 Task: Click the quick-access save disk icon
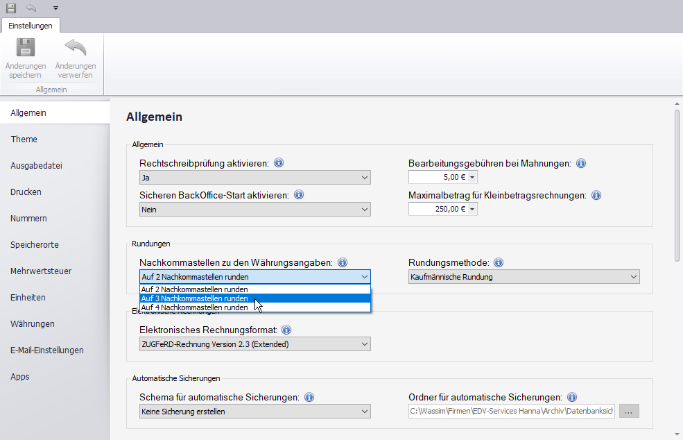pos(11,8)
